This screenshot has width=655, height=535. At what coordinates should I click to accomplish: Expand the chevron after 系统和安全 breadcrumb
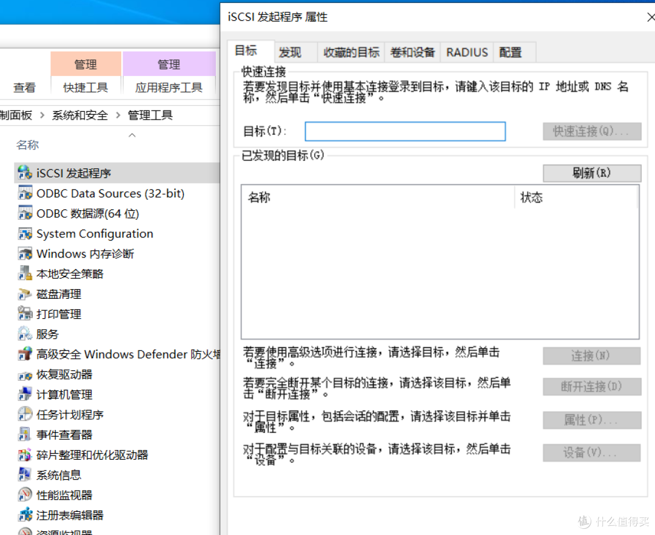coord(118,115)
